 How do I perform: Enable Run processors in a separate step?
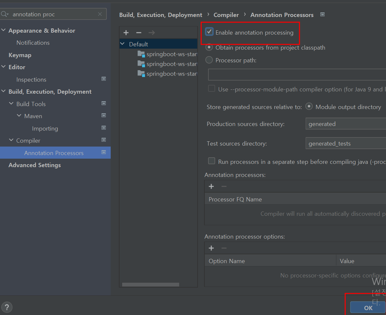click(212, 161)
